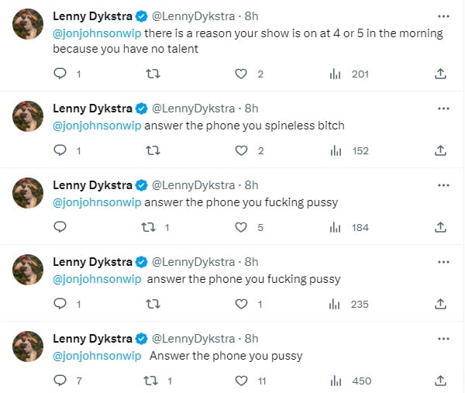
Task: Open the first tweet's profile avatar
Action: pos(28,24)
